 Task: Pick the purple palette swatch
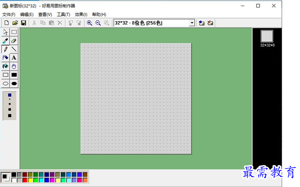(52, 175)
